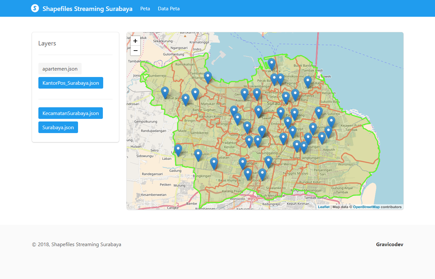Enable the apartemen.json layer
The image size is (435, 279).
tap(60, 69)
